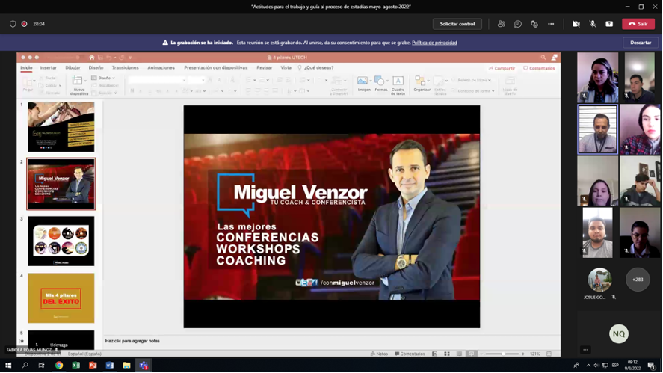Select slide 1 thumbnail
663x373 pixels.
tap(61, 127)
